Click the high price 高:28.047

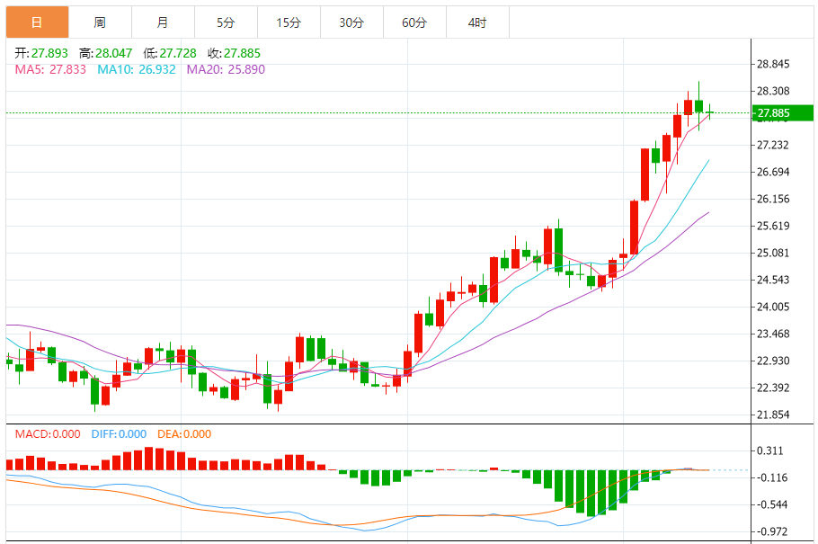105,53
